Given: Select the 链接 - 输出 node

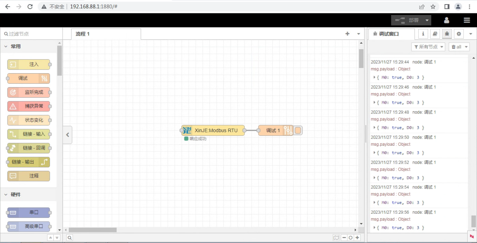Looking at the screenshot, I should point(29,162).
